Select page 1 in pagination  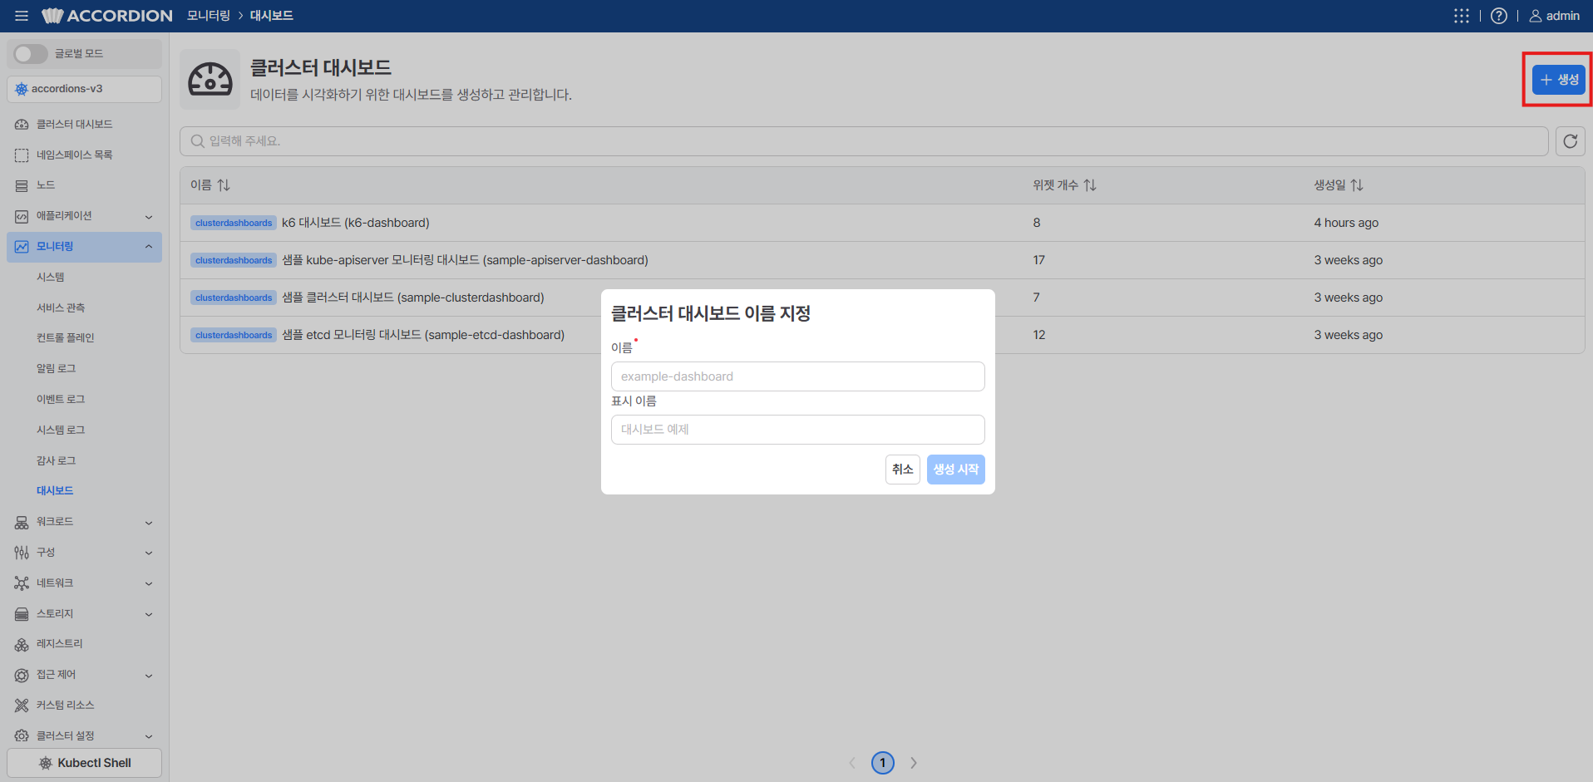(883, 763)
